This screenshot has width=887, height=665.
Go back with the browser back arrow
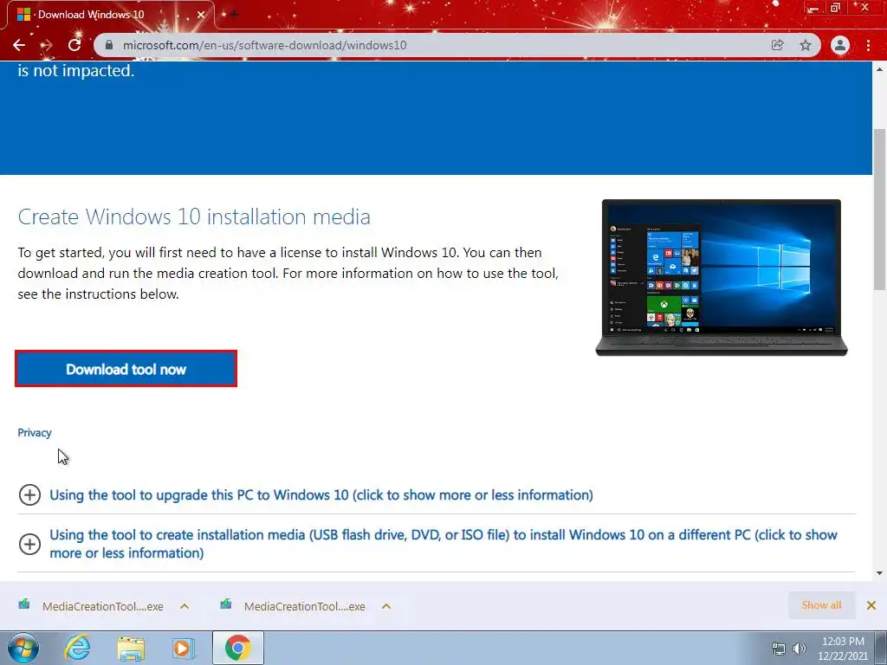(19, 45)
